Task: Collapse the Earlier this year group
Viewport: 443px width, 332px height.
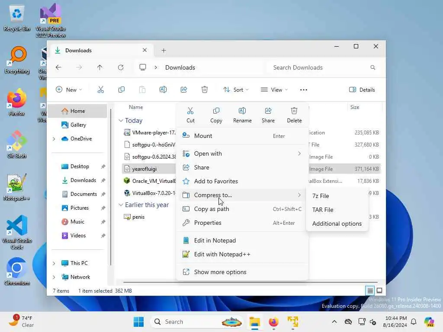Action: pyautogui.click(x=121, y=204)
